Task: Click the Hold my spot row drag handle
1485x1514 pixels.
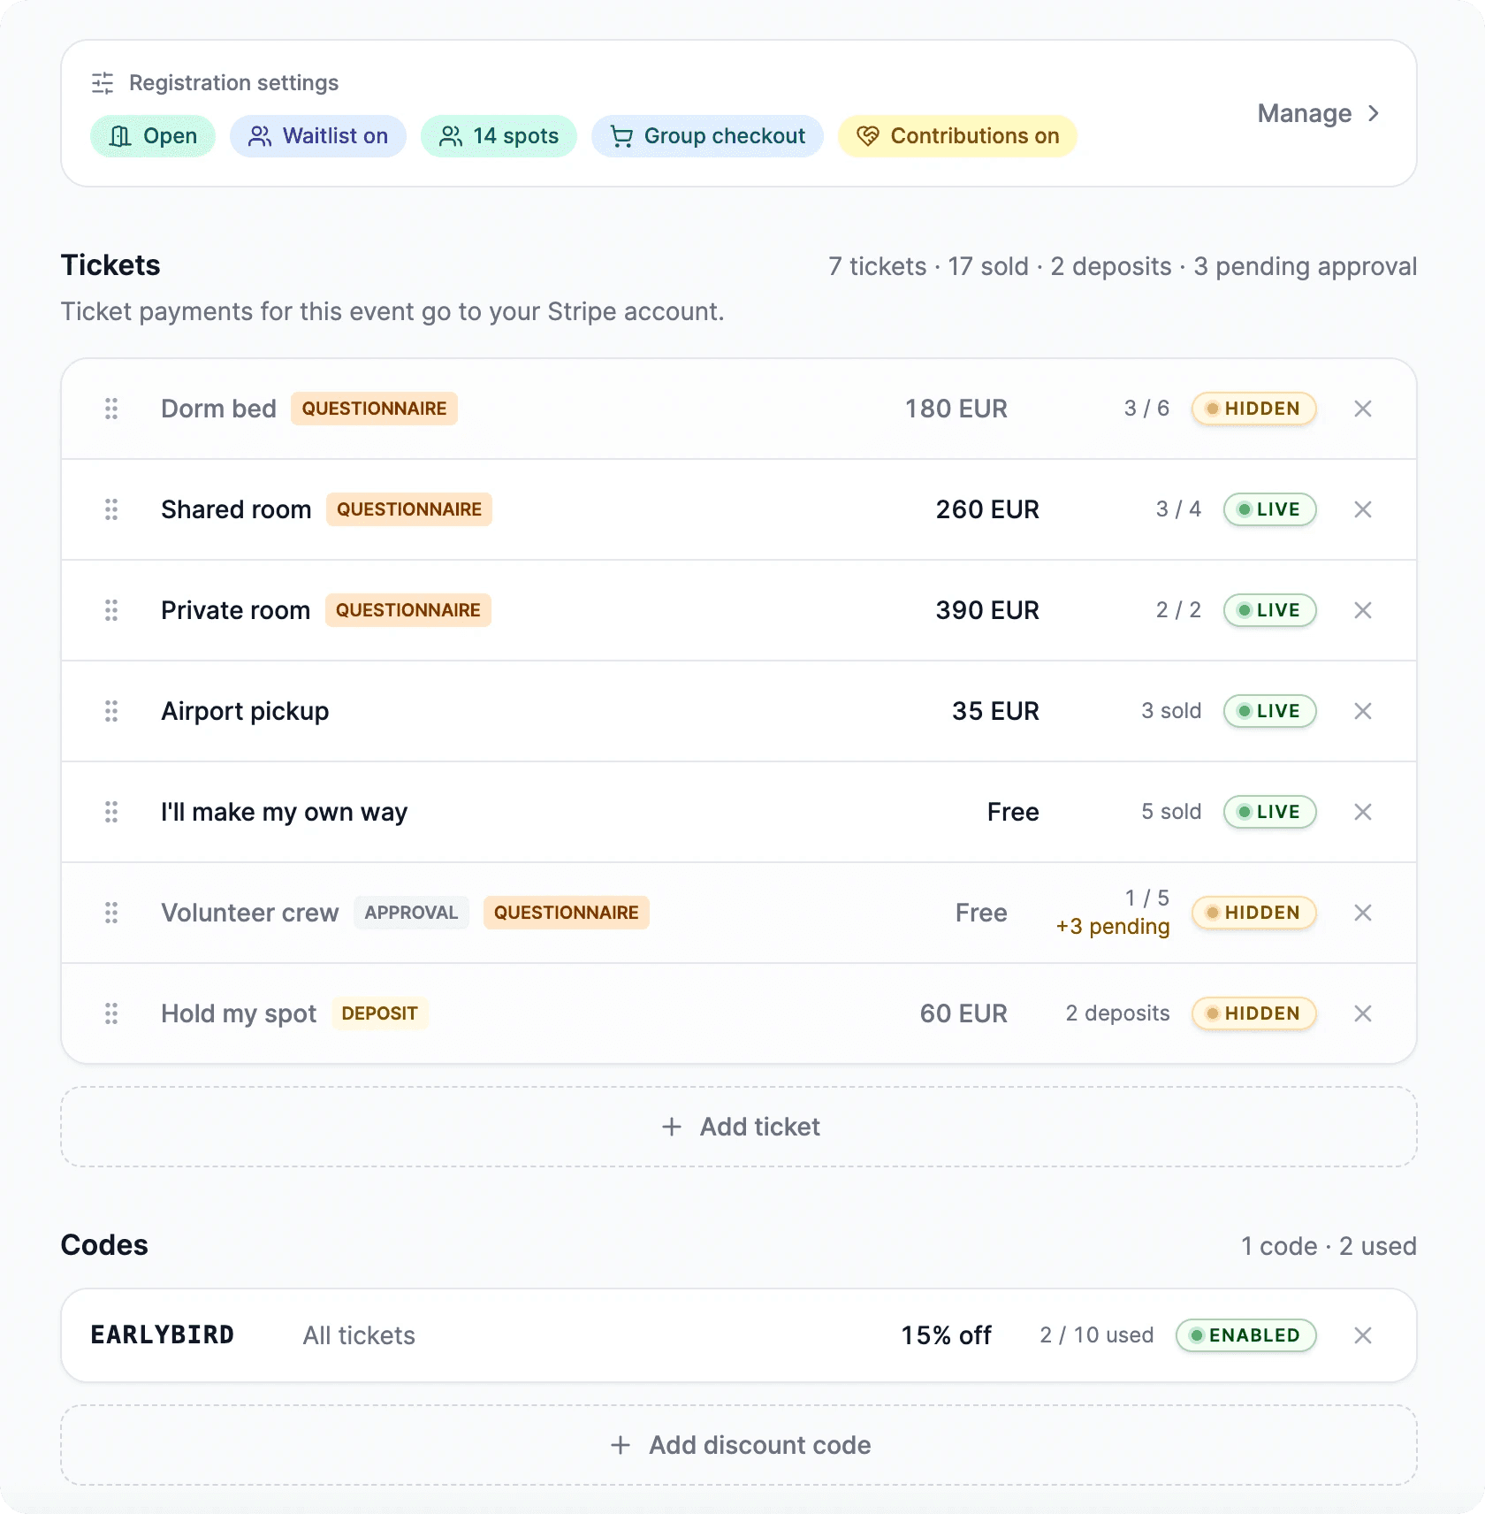Action: (111, 1013)
